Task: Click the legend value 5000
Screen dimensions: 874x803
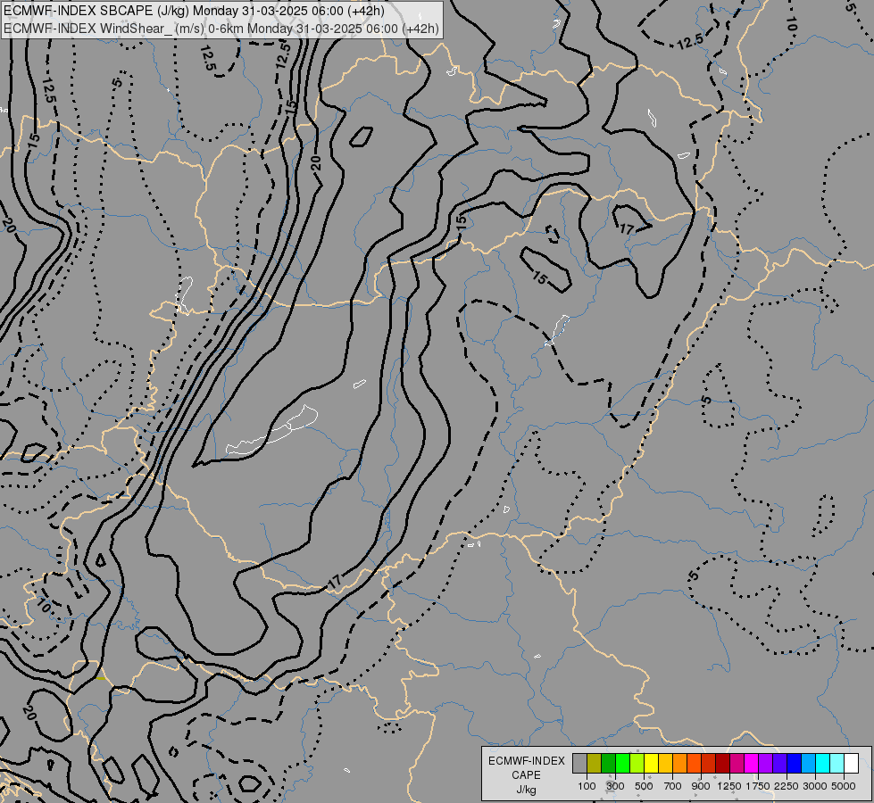Action: tap(844, 786)
